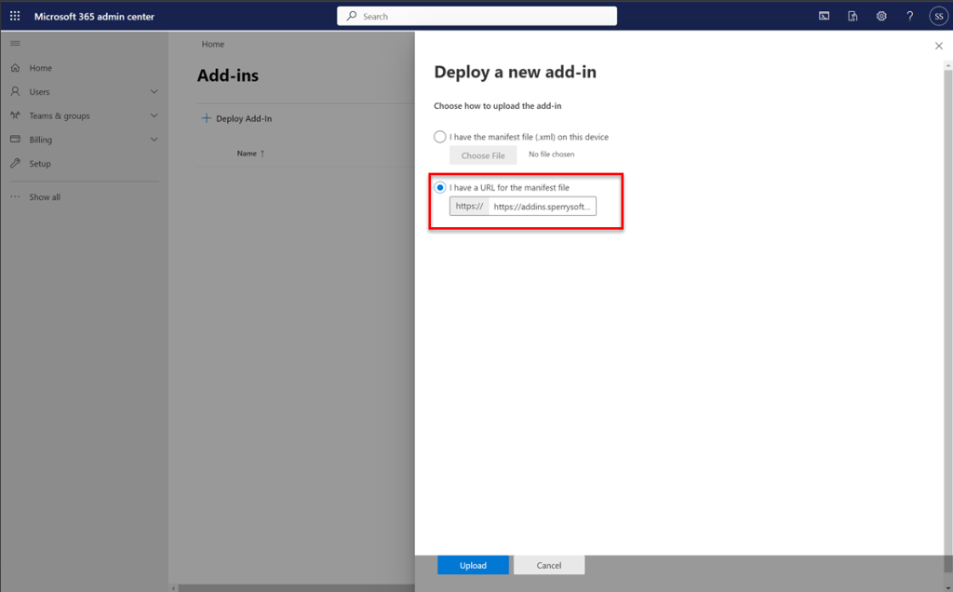Select I have a URL option
The image size is (953, 592).
tap(439, 187)
